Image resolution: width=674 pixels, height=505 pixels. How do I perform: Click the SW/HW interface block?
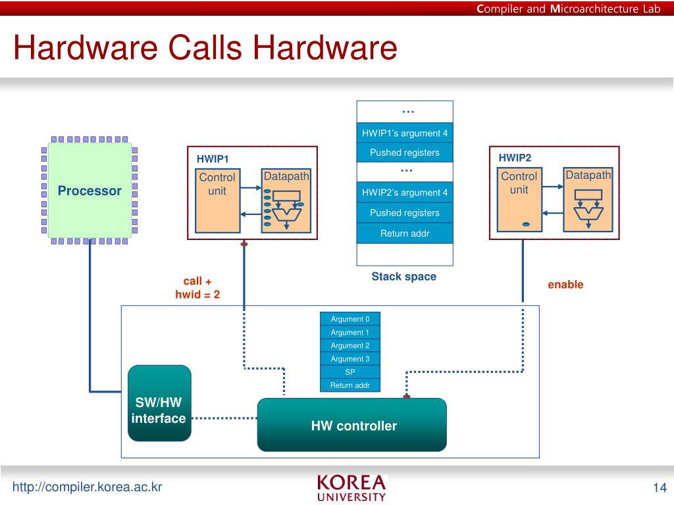point(159,403)
